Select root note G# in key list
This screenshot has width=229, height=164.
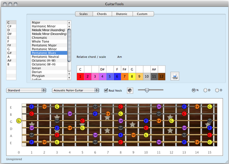[11, 53]
